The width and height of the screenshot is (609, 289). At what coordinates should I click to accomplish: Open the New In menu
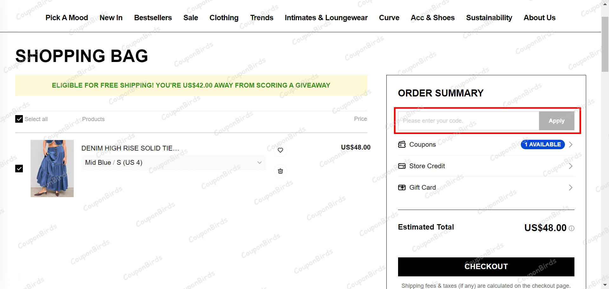(111, 18)
